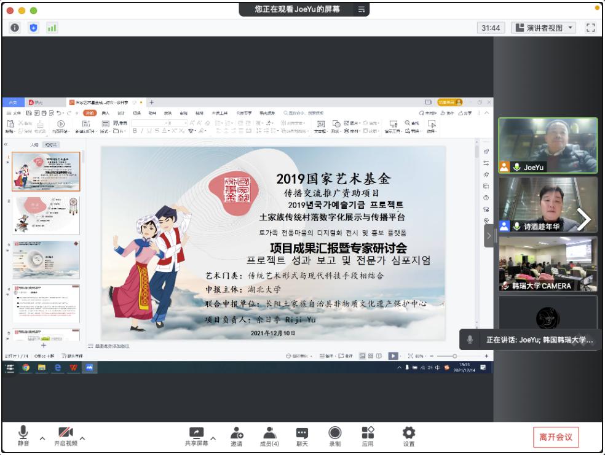Screen dimensions: 605x455
Task: Open meeting Settings (设置) gear
Action: click(x=409, y=437)
